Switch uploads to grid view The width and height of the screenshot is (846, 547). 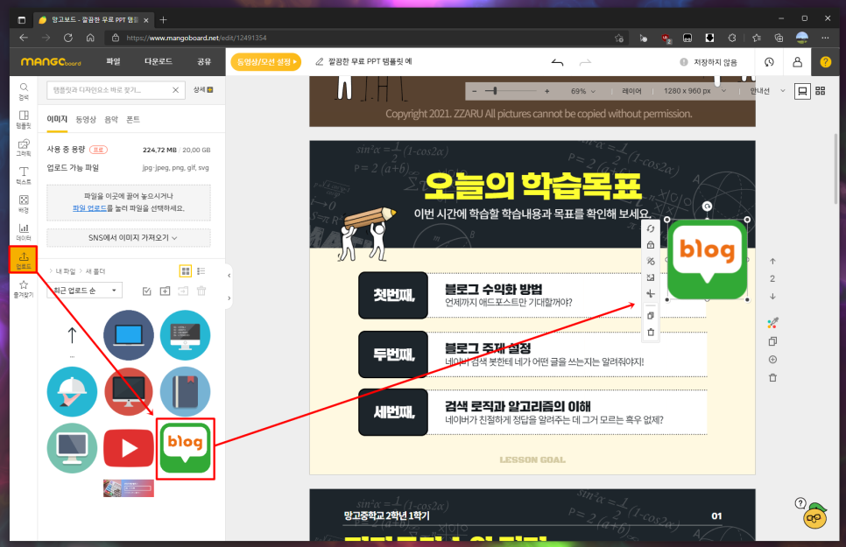click(x=186, y=270)
